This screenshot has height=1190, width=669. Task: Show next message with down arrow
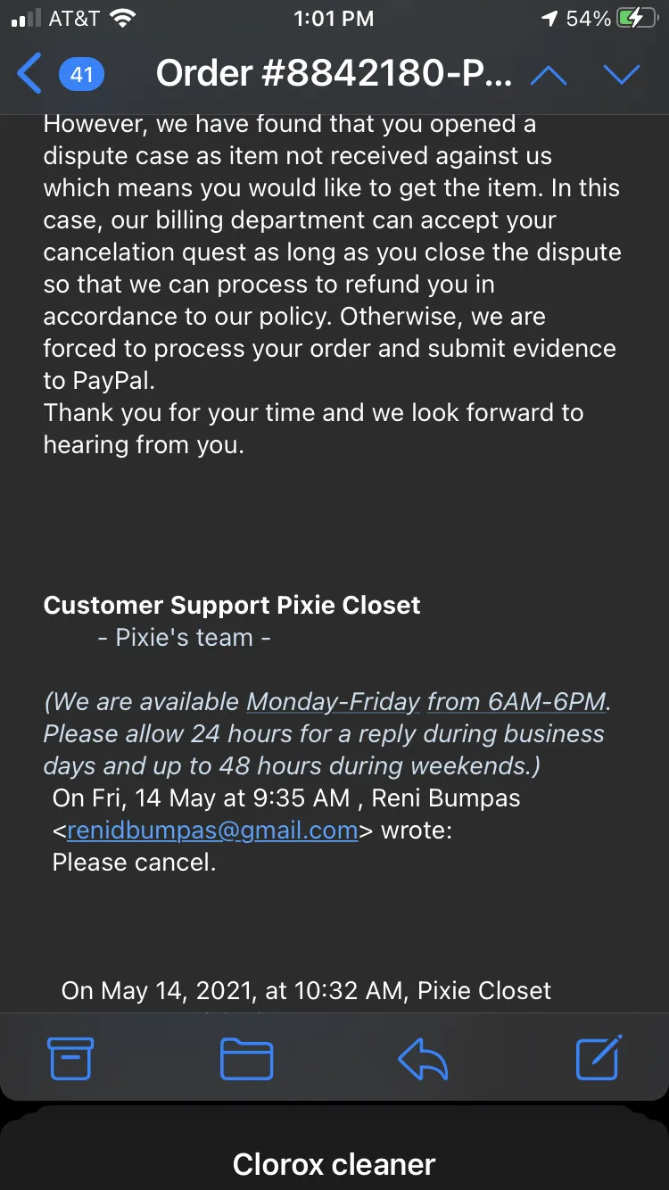click(622, 75)
